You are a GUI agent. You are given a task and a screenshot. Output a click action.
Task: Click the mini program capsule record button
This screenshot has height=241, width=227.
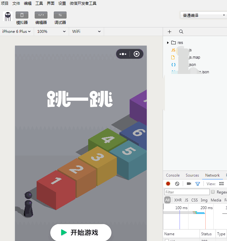(x=137, y=54)
